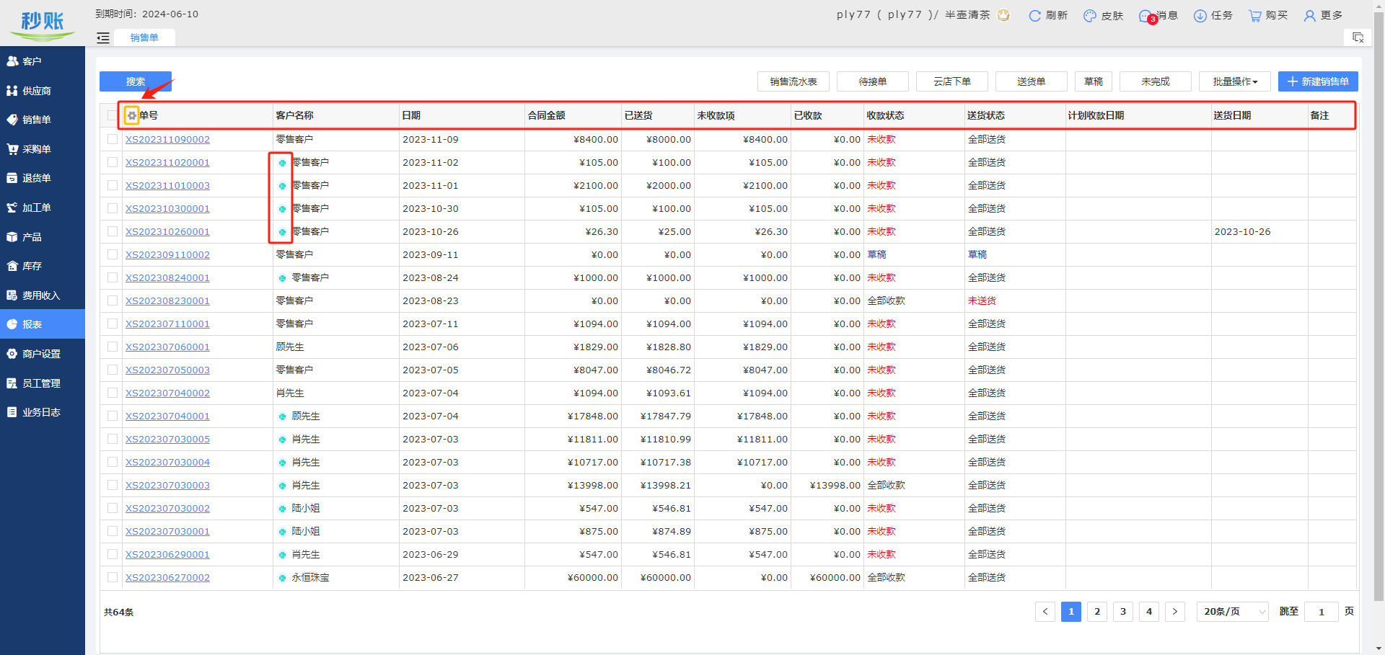
Task: Open the 客户 sidebar icon
Action: [x=12, y=61]
